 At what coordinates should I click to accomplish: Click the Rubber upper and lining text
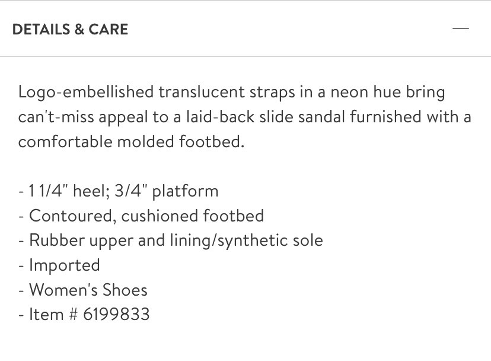click(120, 241)
